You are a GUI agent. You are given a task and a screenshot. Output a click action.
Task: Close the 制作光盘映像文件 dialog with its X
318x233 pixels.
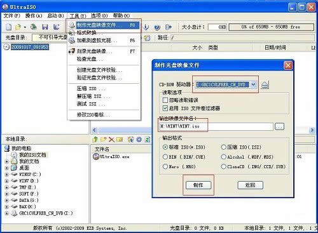click(288, 65)
